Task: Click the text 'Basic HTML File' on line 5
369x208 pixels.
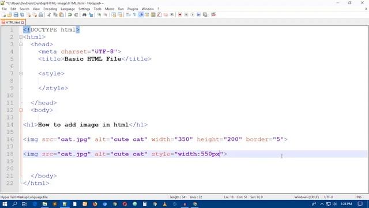Action: pos(93,59)
